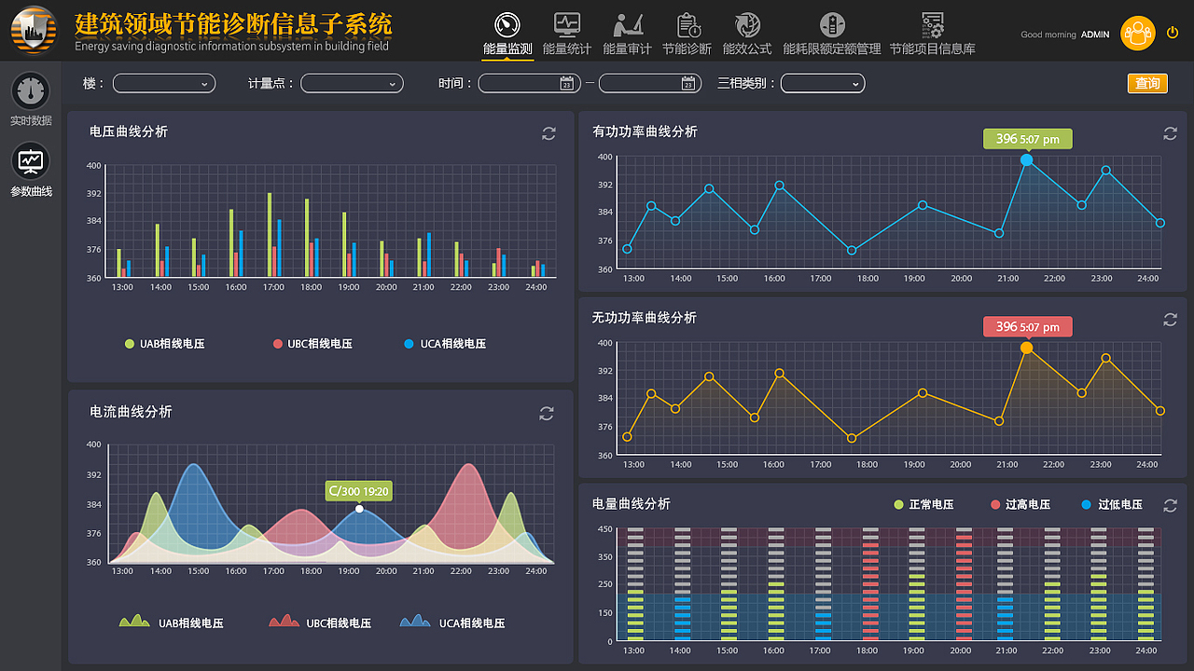Viewport: 1194px width, 671px height.
Task: Open the 能效公式 icon
Action: click(747, 25)
